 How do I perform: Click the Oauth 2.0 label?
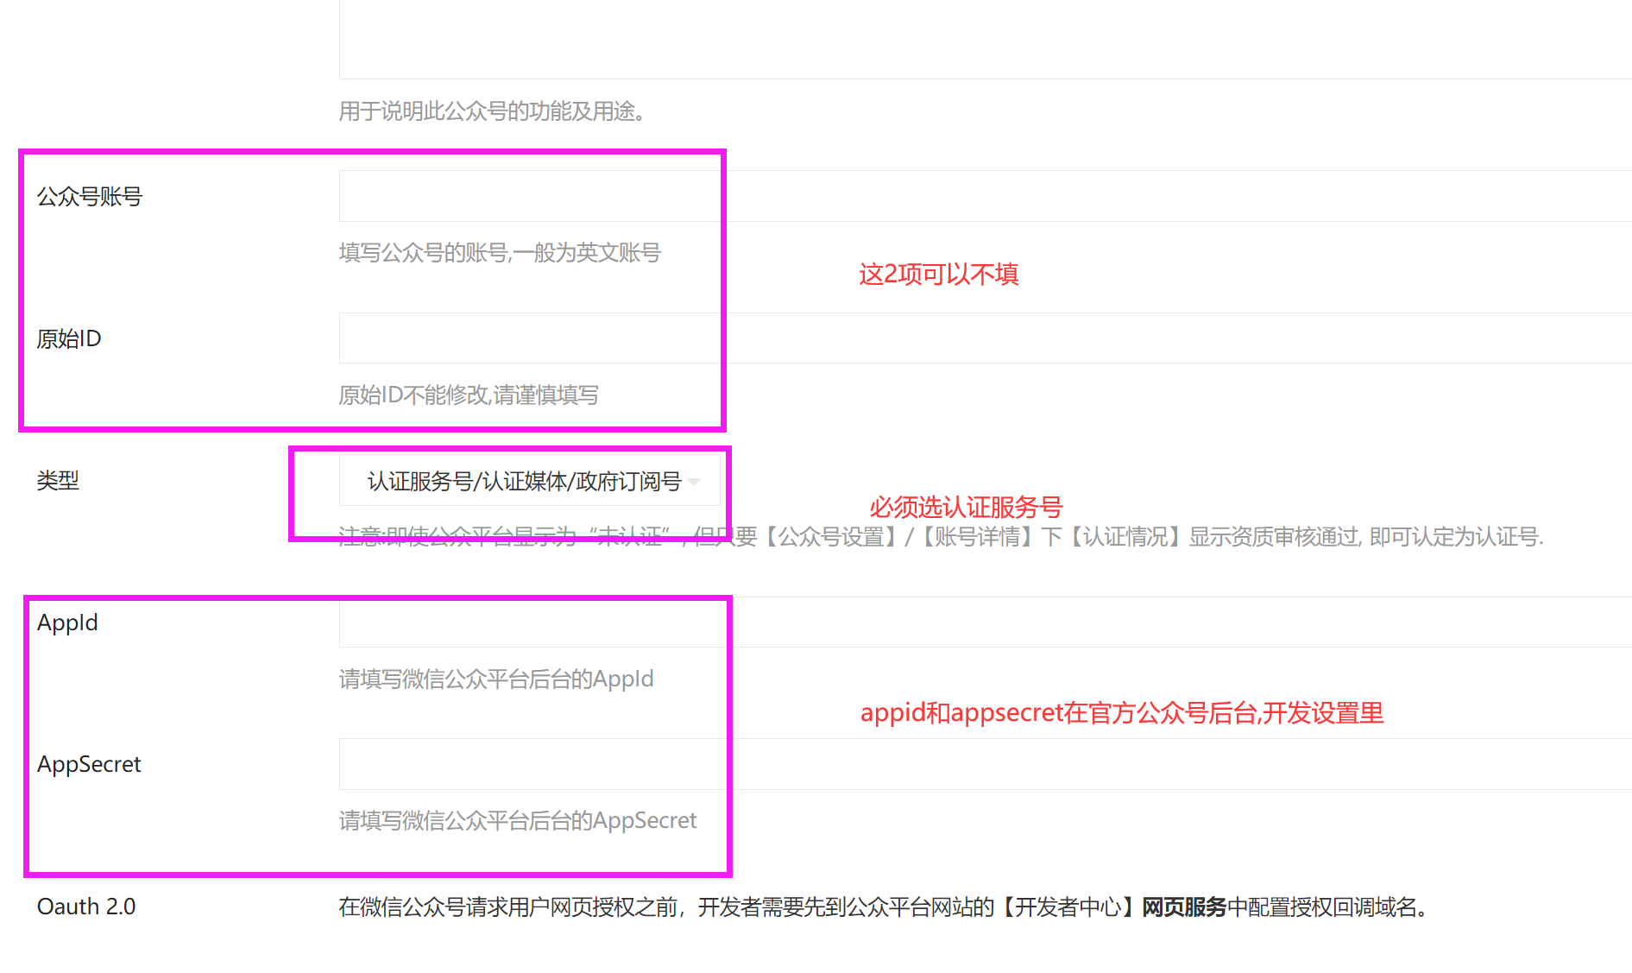[86, 907]
